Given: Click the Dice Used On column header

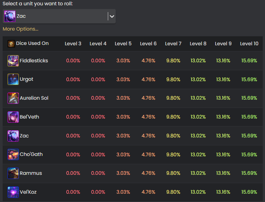Looking at the screenshot, I should [x=32, y=43].
